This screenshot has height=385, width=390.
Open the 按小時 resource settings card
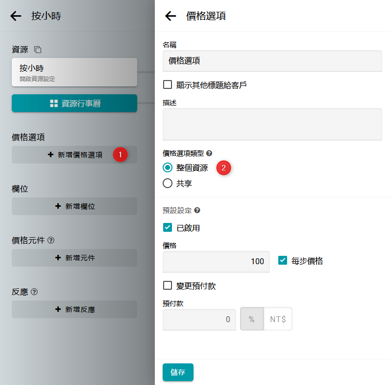point(74,72)
